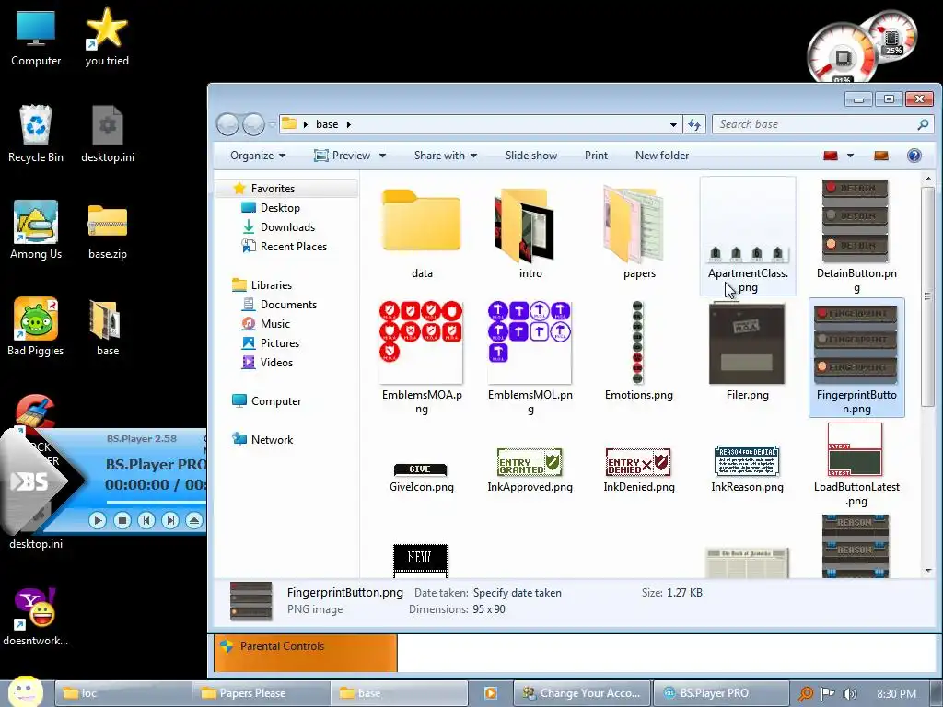The height and width of the screenshot is (707, 943).
Task: Open change view dropdown arrow
Action: tap(850, 156)
